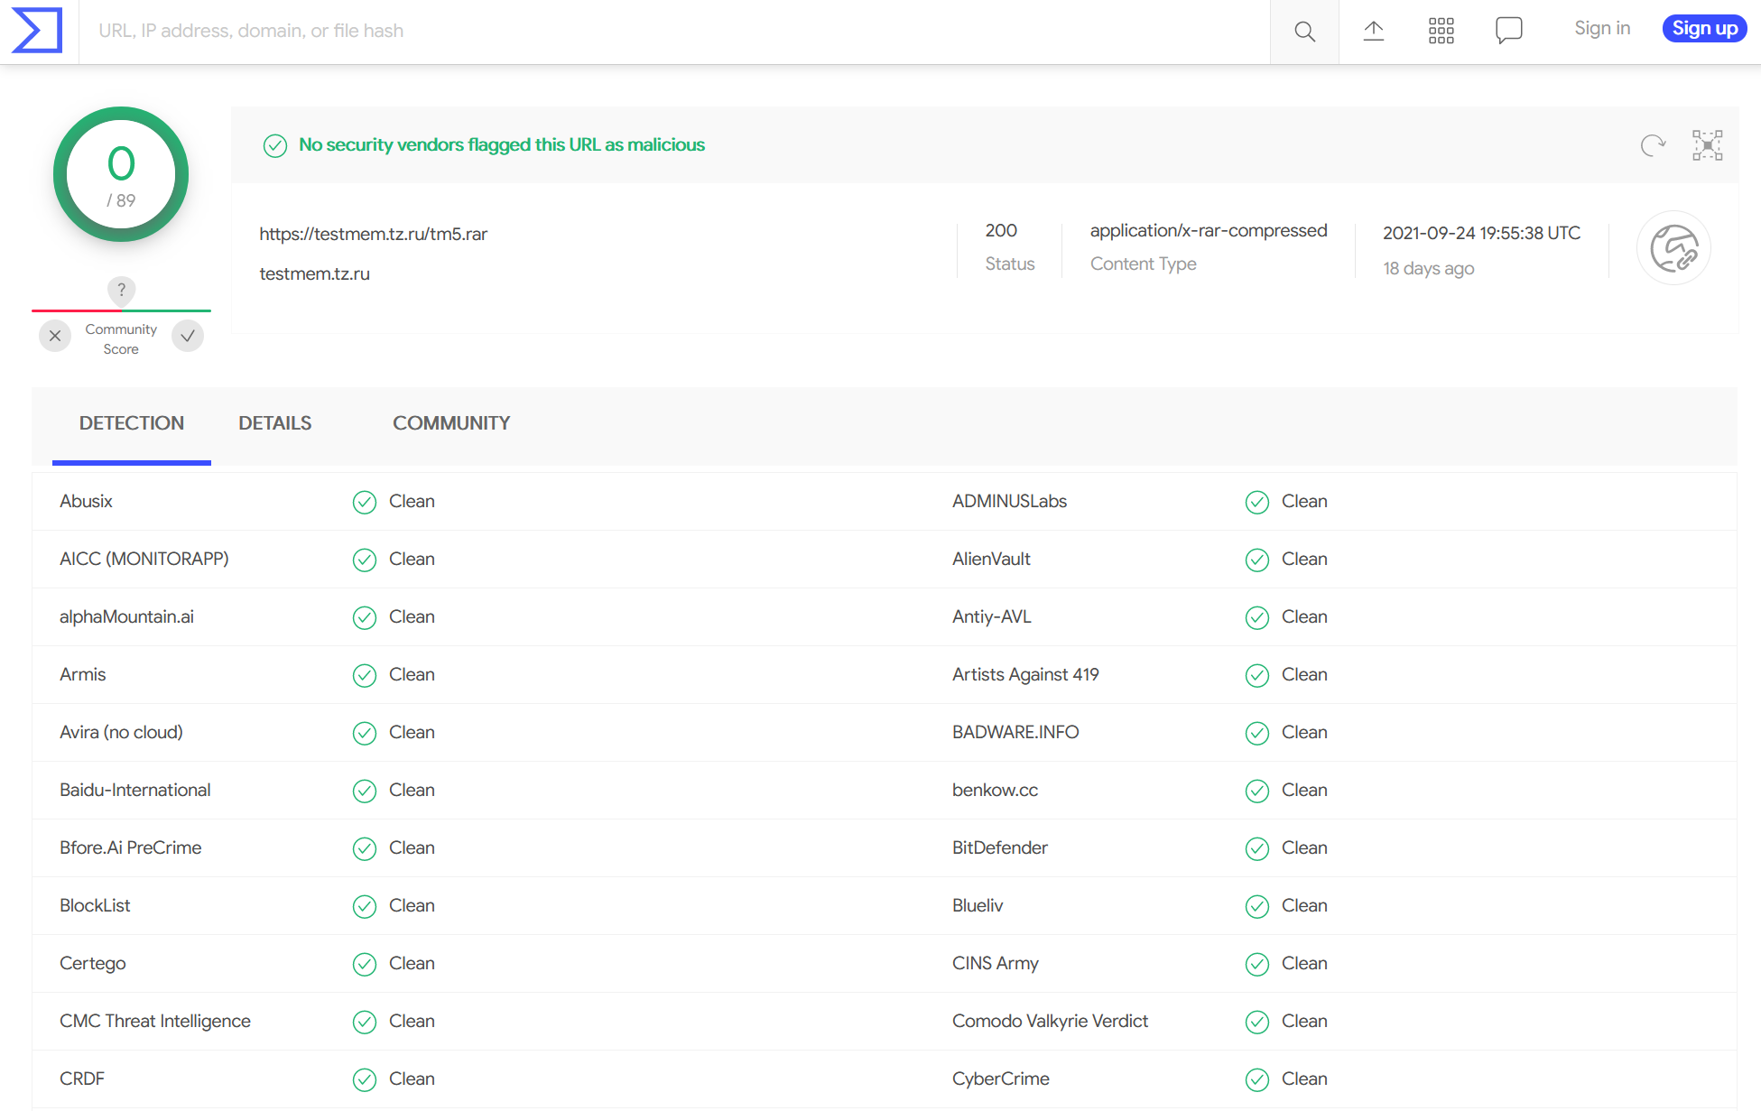1761x1111 pixels.
Task: Click the URL globe link icon
Action: tap(1673, 248)
